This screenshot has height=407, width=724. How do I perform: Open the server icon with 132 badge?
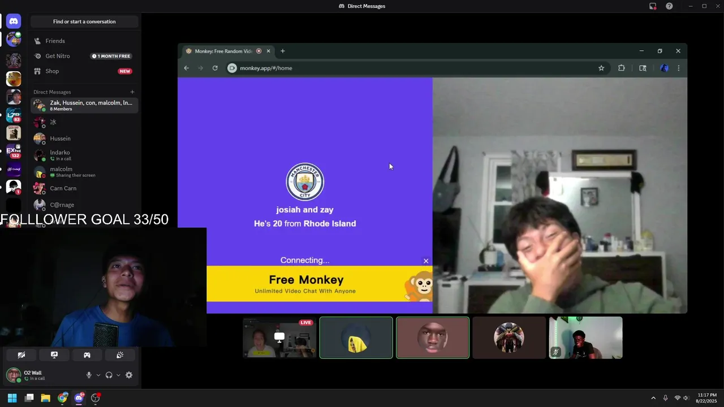tap(14, 151)
